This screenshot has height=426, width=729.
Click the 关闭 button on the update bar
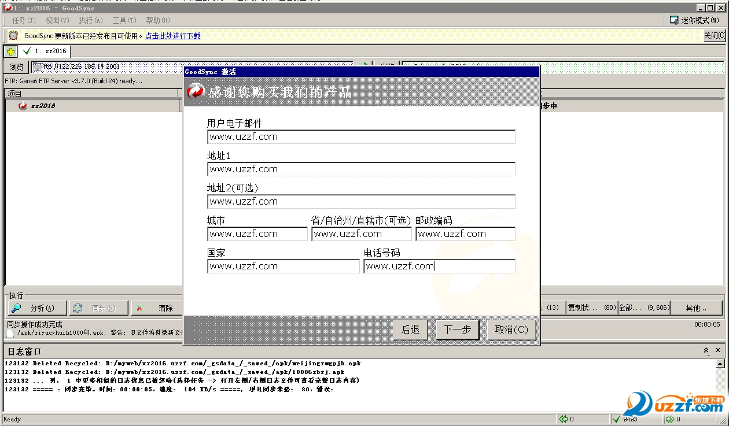(x=715, y=36)
